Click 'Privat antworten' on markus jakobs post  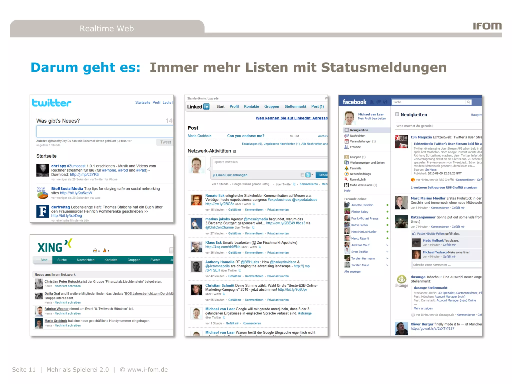(278, 233)
